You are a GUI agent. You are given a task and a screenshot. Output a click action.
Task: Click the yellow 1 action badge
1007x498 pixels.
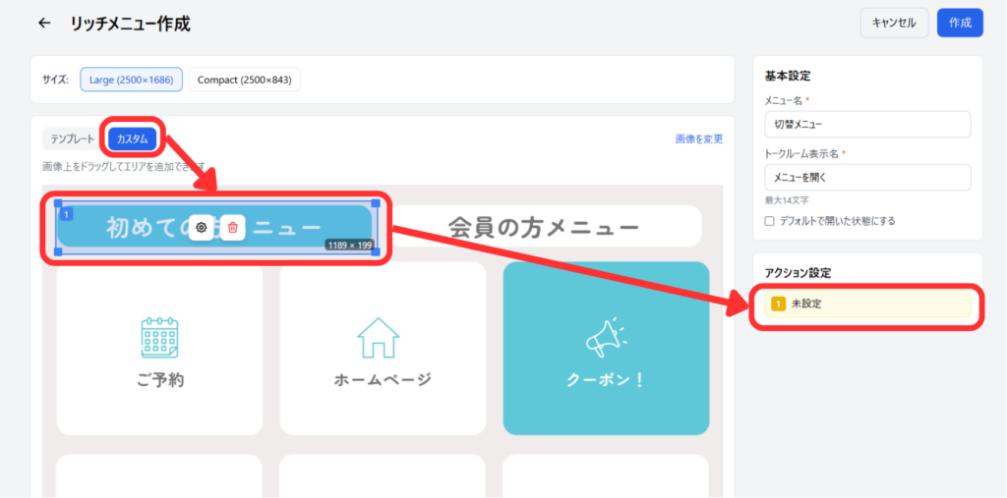pyautogui.click(x=778, y=304)
